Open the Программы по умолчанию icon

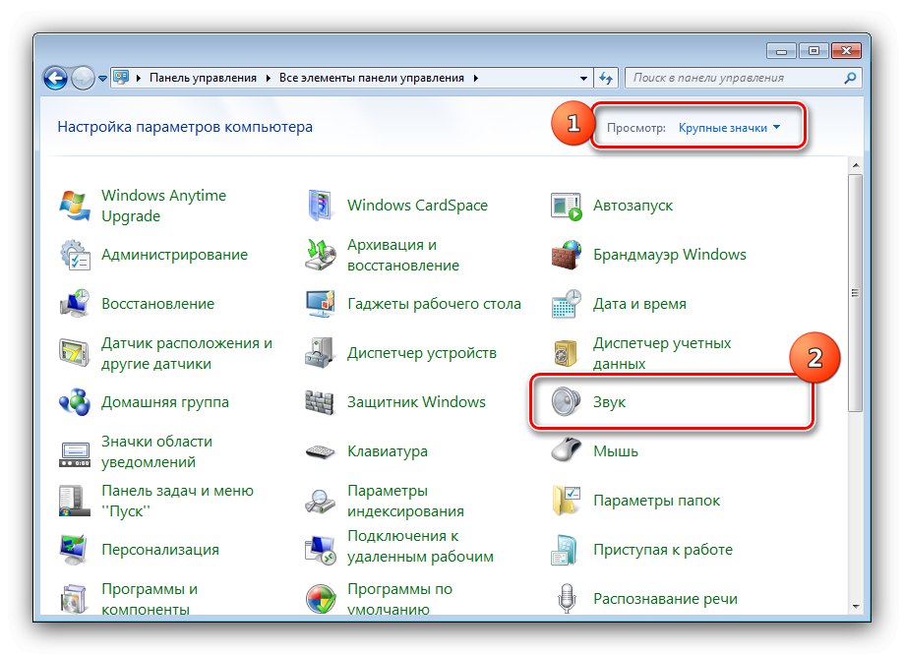tap(321, 599)
